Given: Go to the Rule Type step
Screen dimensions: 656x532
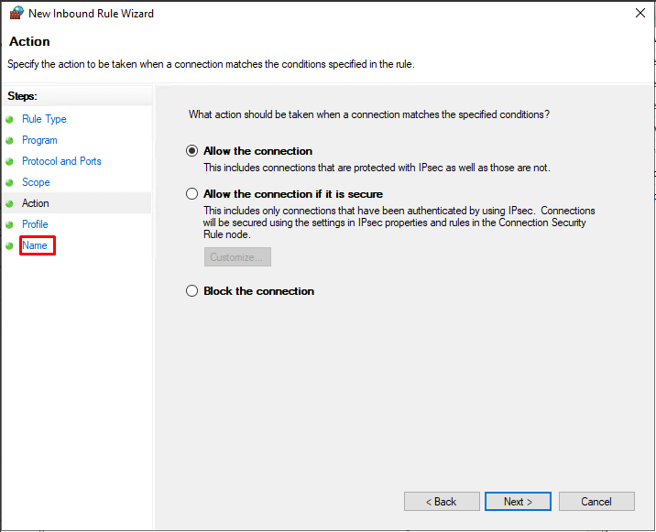Looking at the screenshot, I should click(x=44, y=119).
